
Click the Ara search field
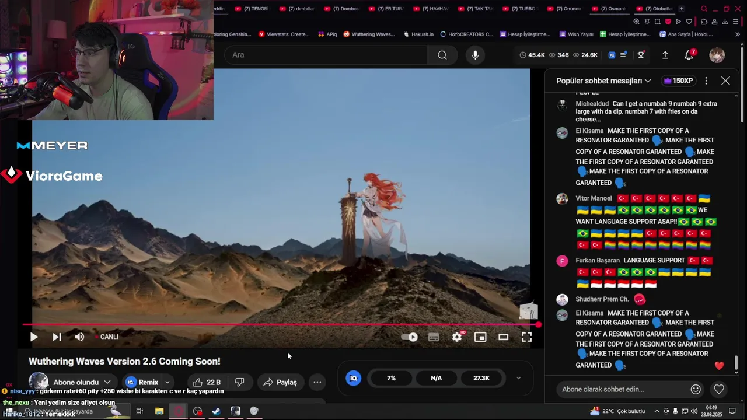[x=327, y=55]
